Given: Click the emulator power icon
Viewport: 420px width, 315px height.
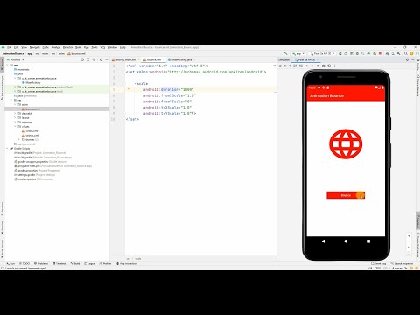Looking at the screenshot, I should [x=280, y=66].
